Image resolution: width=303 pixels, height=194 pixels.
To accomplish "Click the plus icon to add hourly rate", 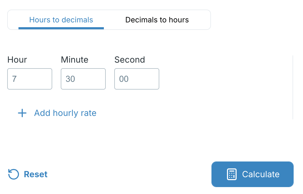I will coord(22,113).
